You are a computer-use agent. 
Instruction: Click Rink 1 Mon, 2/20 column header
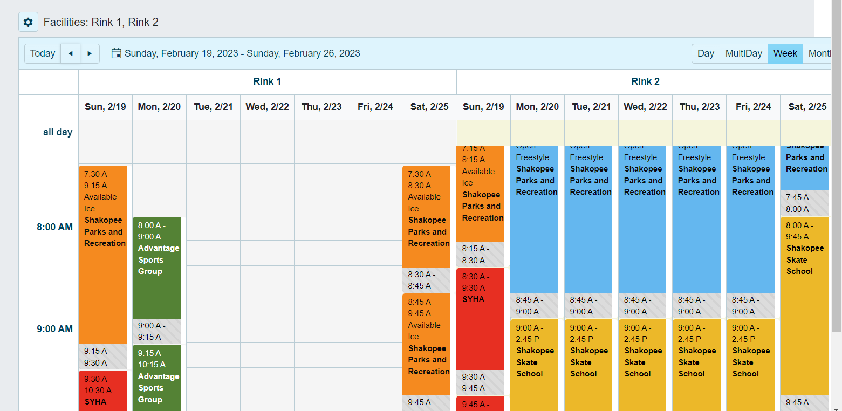tap(159, 107)
